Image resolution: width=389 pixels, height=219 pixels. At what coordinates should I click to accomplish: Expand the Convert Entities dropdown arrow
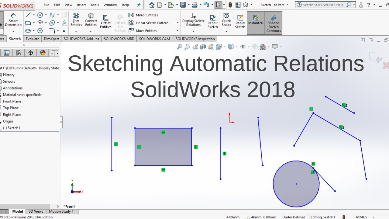[x=91, y=31]
